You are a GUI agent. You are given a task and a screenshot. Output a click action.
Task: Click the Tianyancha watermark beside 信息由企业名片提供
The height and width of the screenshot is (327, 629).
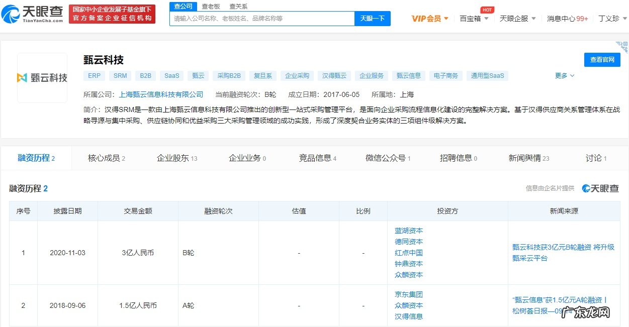[x=601, y=187]
